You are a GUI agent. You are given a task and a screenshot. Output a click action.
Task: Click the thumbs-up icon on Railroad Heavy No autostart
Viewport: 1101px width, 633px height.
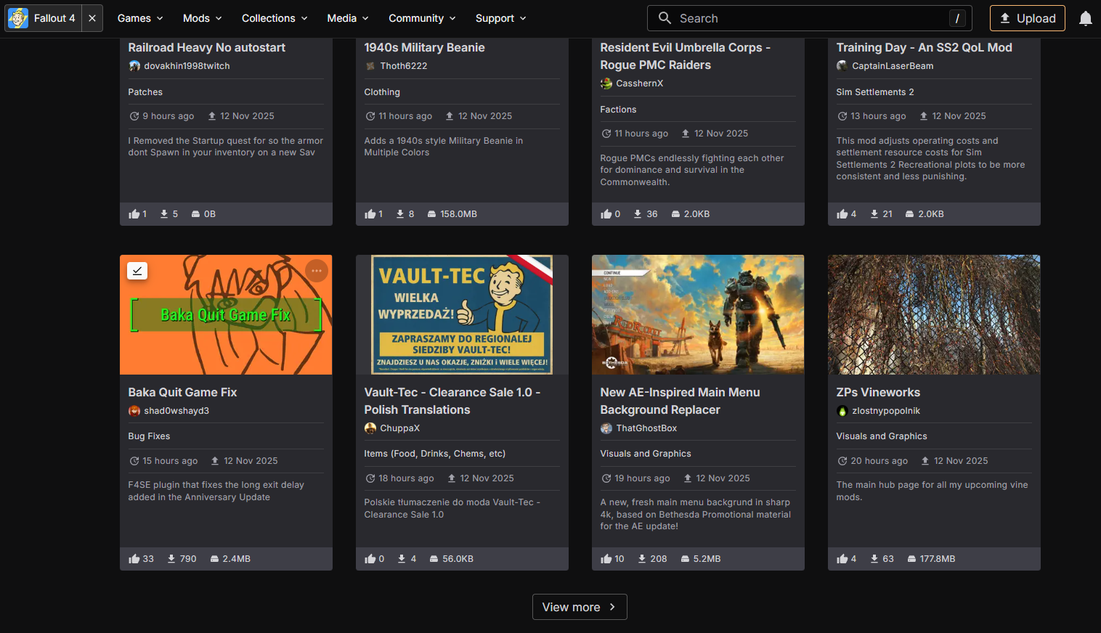[x=134, y=214]
